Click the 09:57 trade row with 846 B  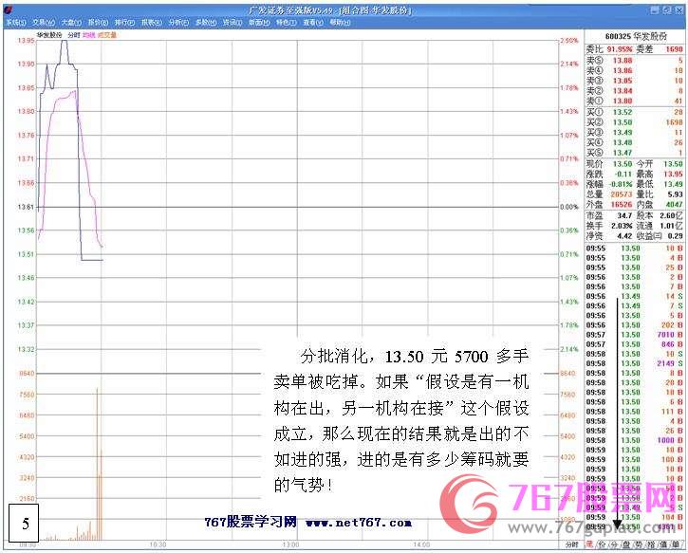(635, 344)
